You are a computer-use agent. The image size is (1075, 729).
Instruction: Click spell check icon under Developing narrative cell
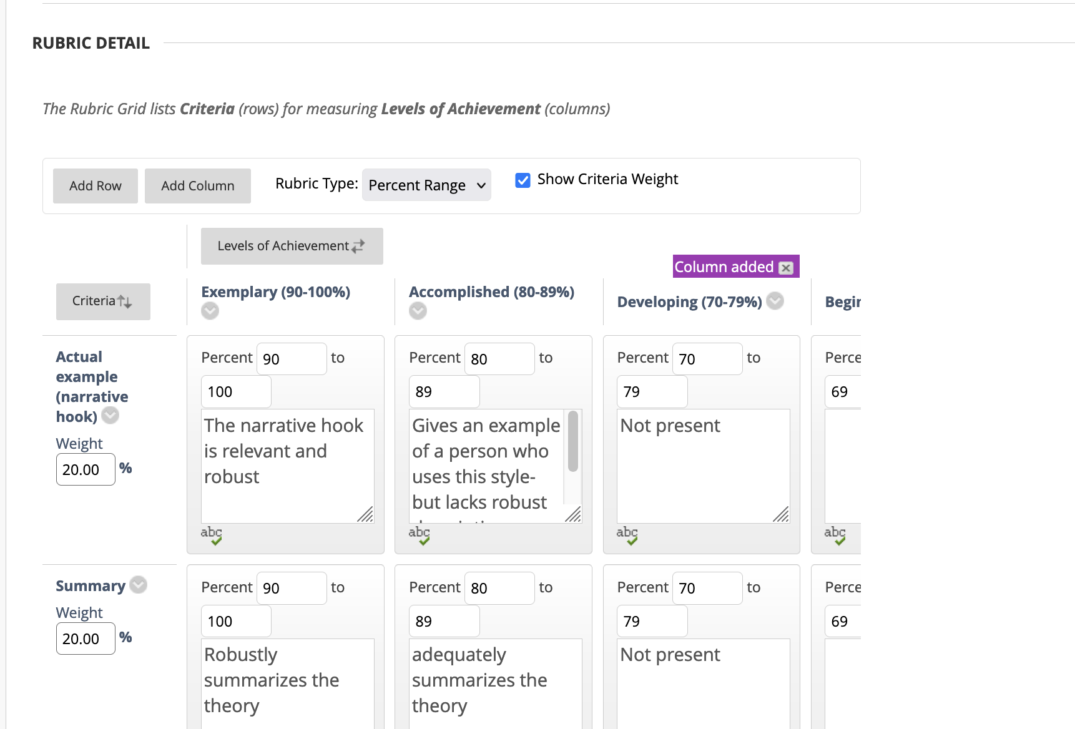(x=627, y=535)
